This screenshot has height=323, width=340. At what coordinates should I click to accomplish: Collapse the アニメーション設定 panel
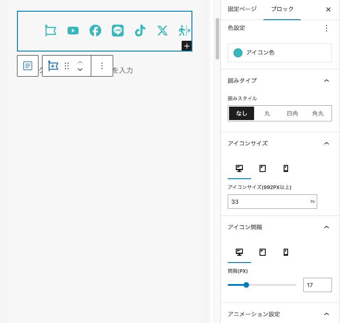click(x=326, y=314)
